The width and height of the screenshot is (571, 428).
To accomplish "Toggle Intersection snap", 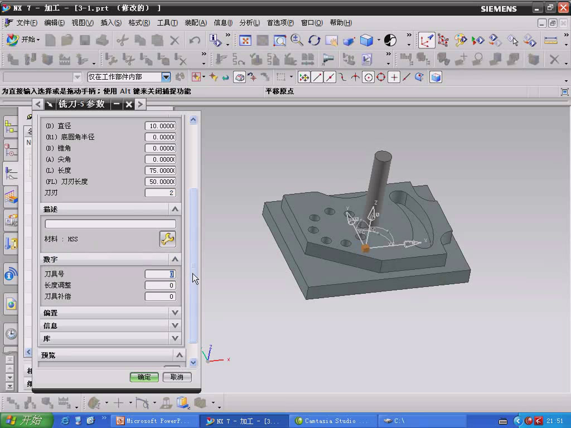I will tap(355, 77).
